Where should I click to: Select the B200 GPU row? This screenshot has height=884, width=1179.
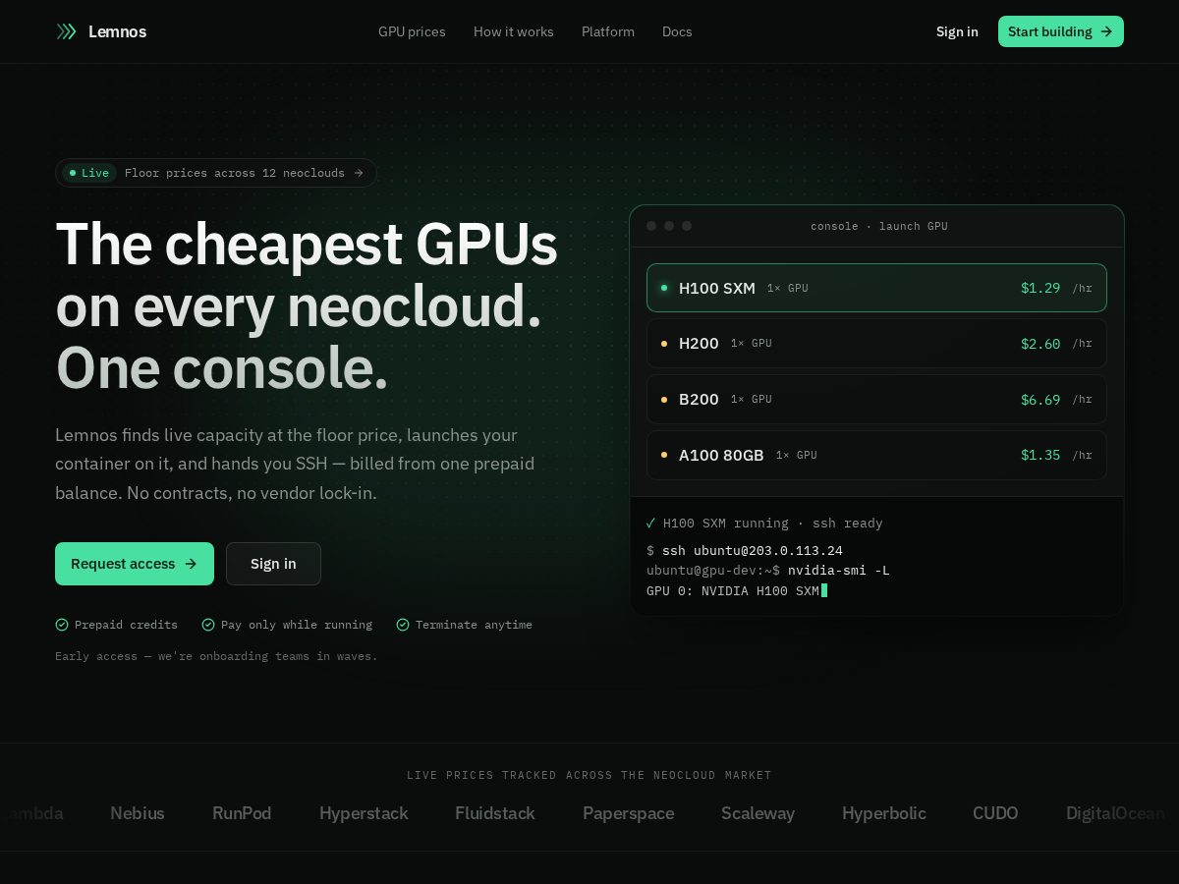pos(876,399)
